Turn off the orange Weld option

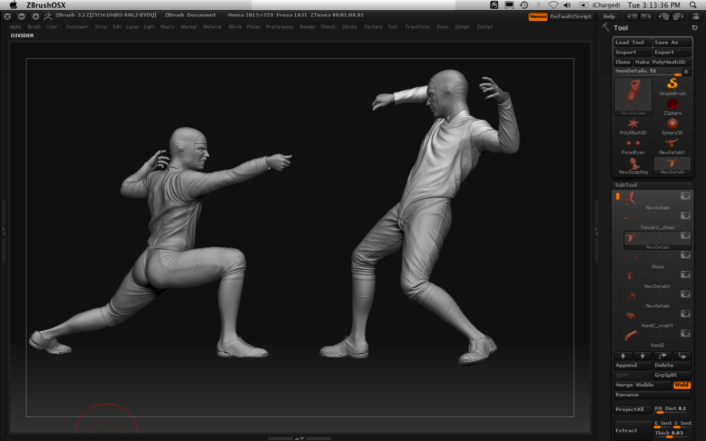[x=681, y=385]
